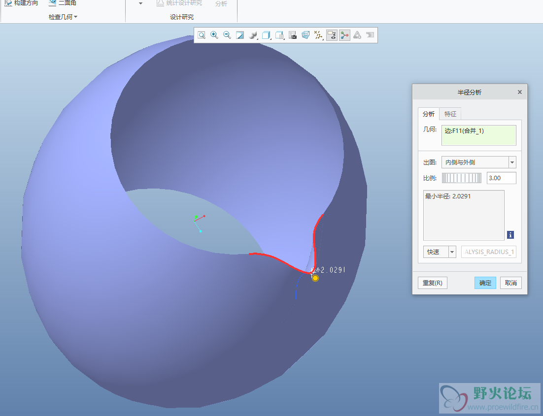Click the 最小半径 result text
This screenshot has height=416, width=543.
click(x=448, y=196)
